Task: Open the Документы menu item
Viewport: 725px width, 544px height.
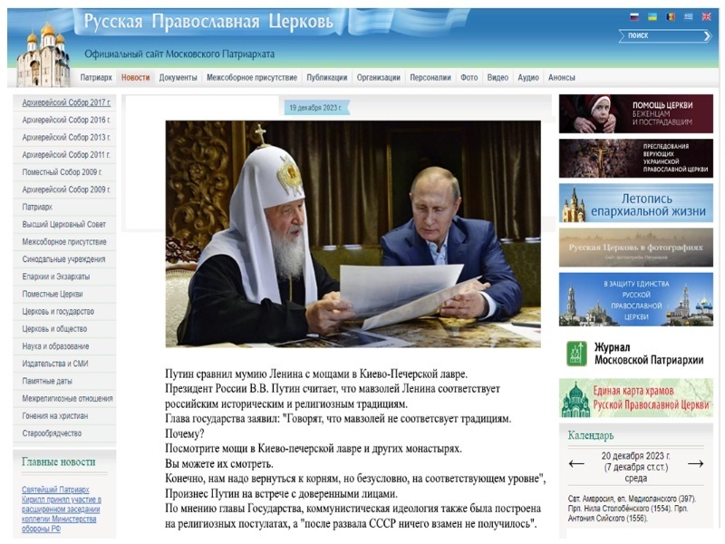Action: click(178, 78)
